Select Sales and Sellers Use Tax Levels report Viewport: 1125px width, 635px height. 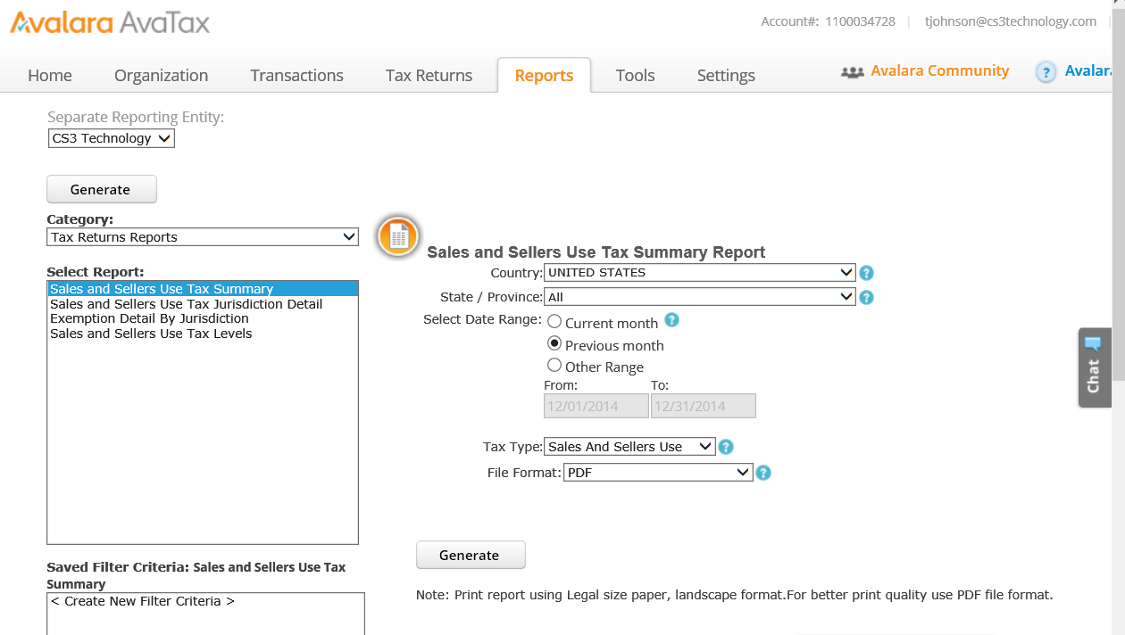point(203,334)
